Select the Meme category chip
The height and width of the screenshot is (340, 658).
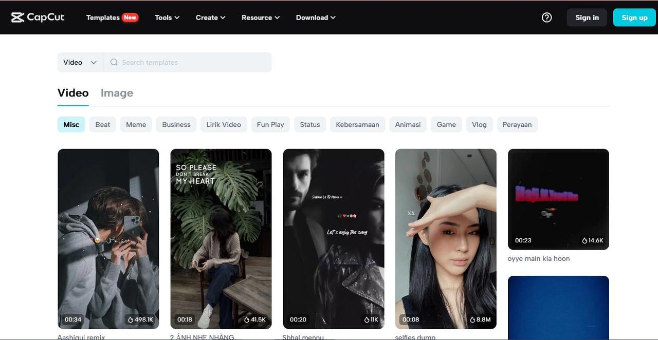136,124
